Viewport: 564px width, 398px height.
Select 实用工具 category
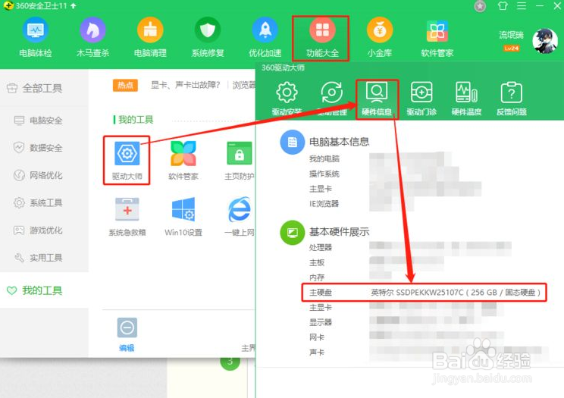[x=38, y=258]
